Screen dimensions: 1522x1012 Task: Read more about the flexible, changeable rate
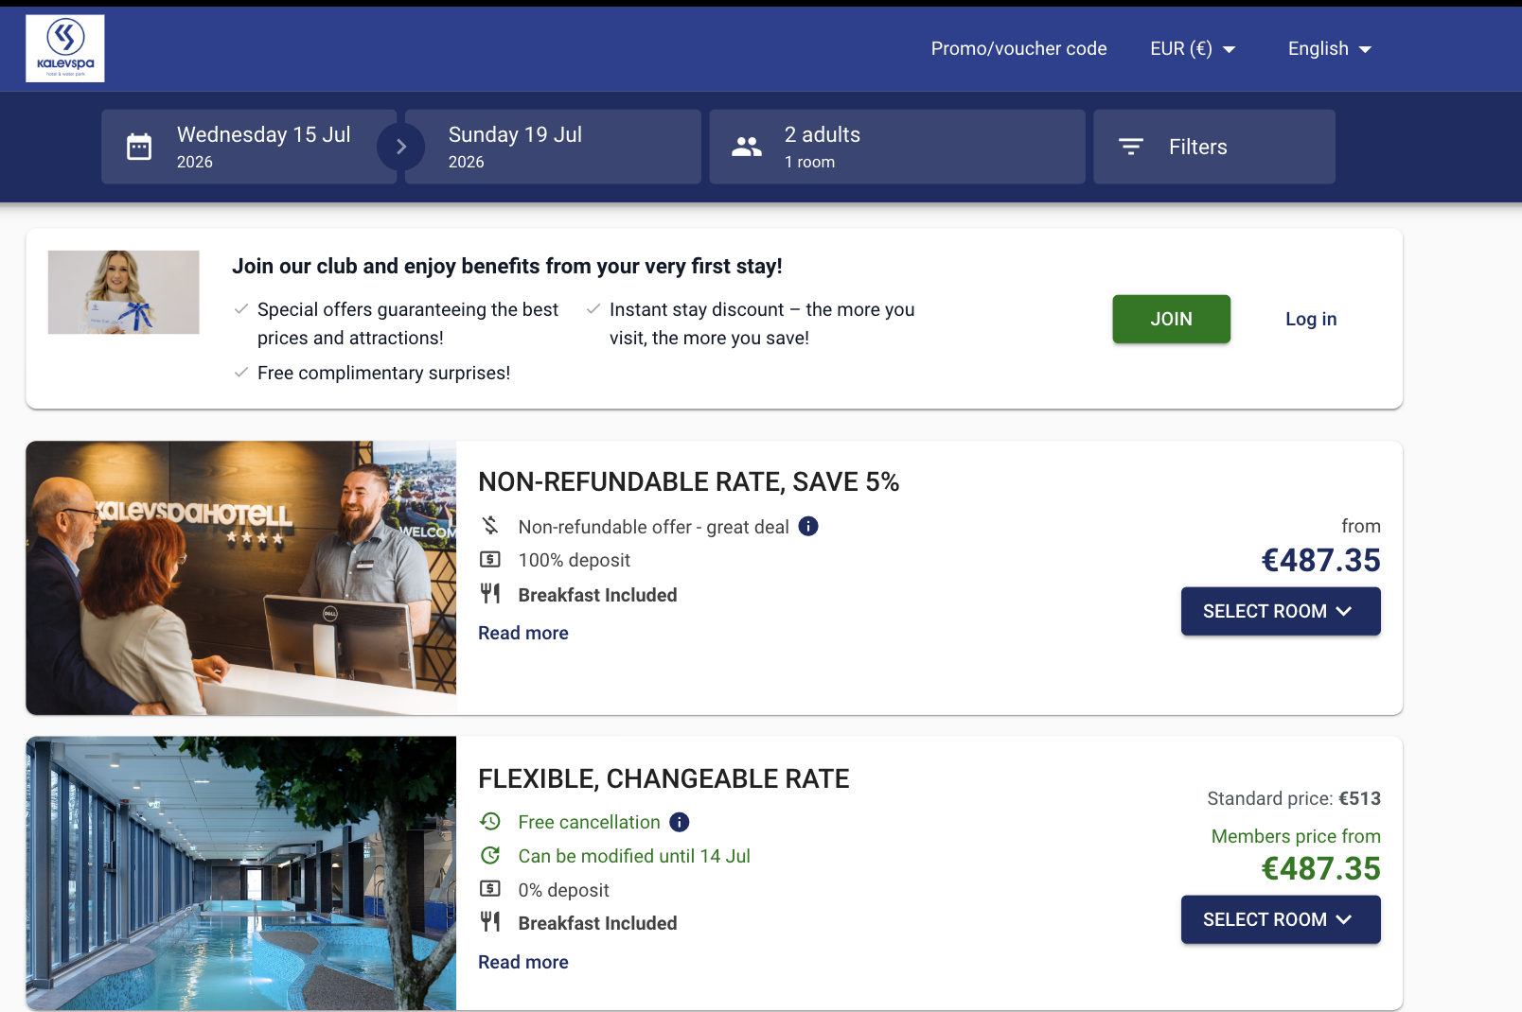click(523, 962)
